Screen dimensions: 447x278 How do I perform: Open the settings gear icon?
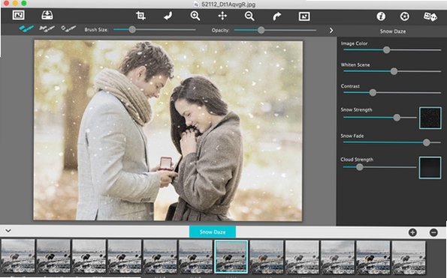click(404, 16)
